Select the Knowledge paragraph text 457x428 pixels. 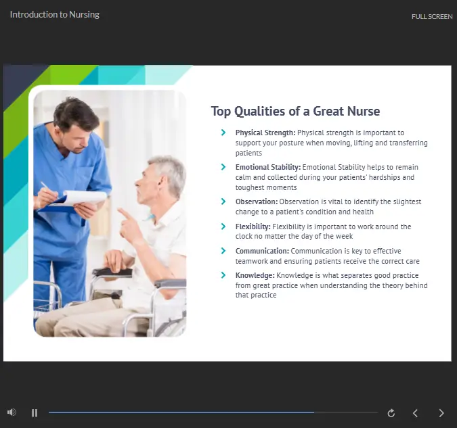click(331, 285)
